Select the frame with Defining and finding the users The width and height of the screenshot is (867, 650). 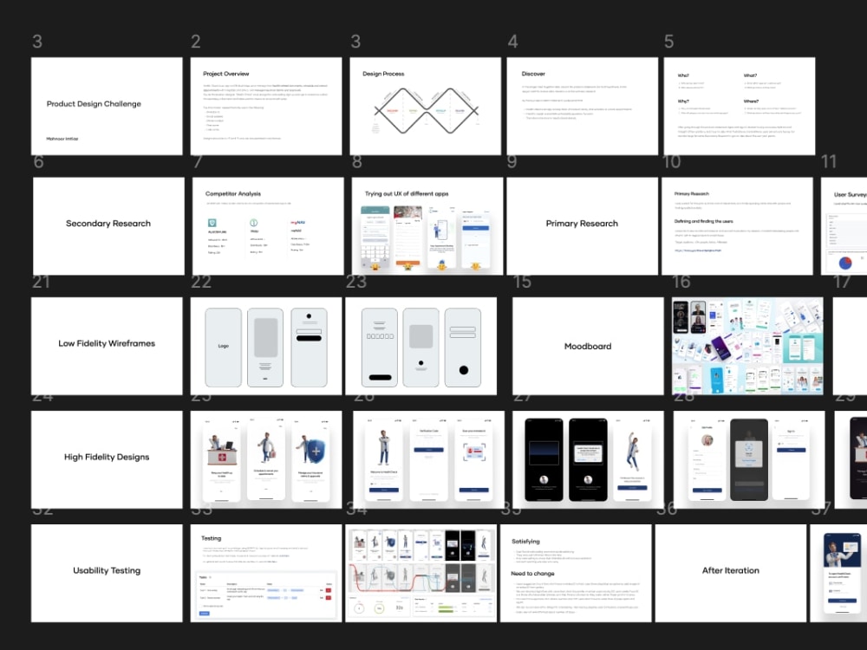[x=737, y=226]
